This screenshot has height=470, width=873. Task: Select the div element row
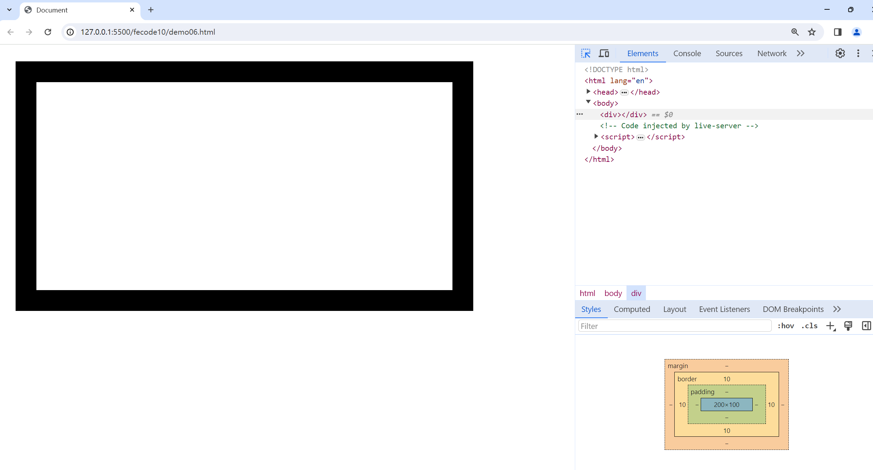tap(724, 114)
